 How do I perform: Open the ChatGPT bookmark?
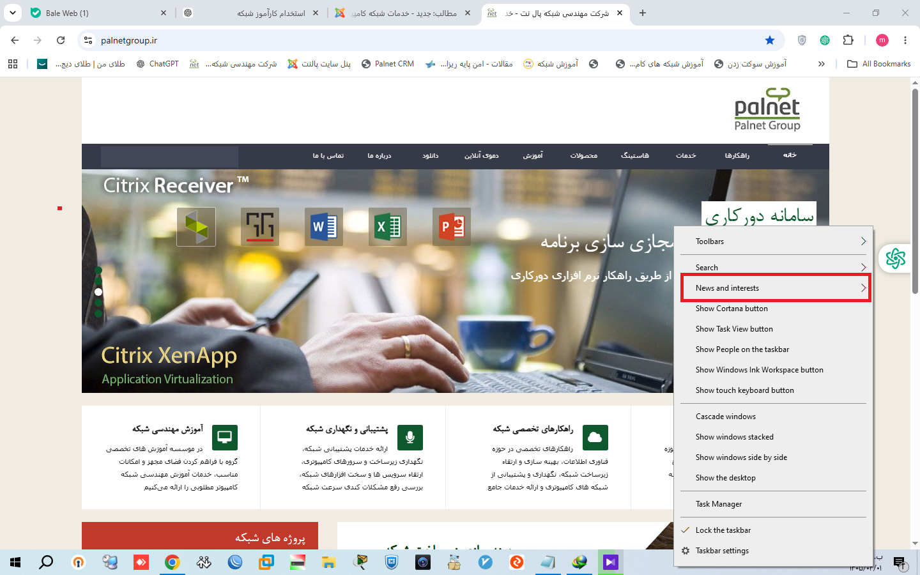click(x=157, y=64)
